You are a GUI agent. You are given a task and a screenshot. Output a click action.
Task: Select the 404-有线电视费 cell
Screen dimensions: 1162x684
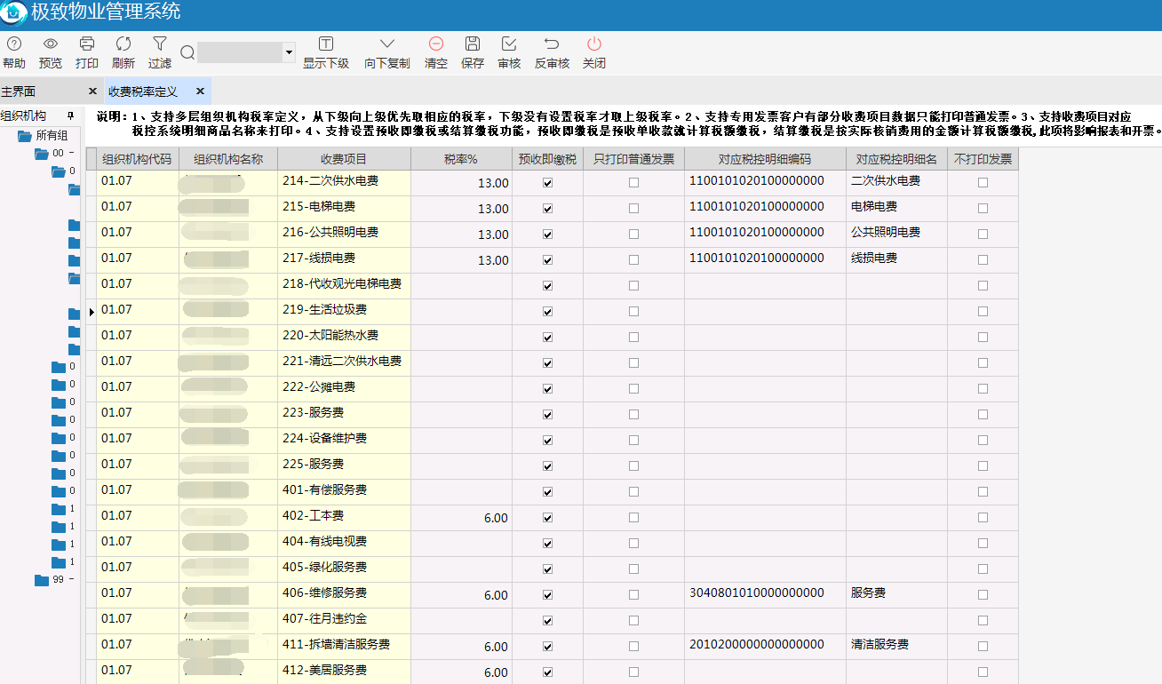coord(344,544)
